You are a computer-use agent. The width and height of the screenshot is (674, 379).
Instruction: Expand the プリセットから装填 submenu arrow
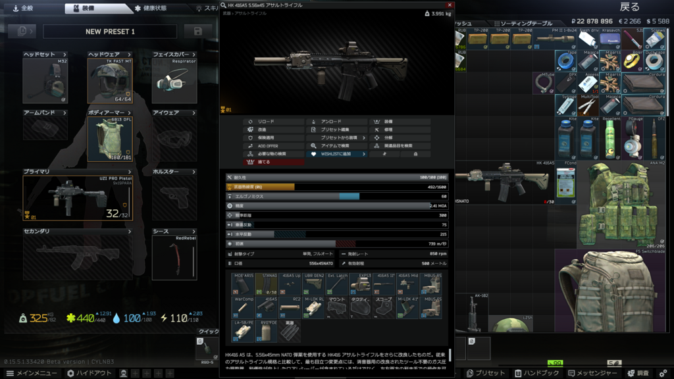click(364, 138)
